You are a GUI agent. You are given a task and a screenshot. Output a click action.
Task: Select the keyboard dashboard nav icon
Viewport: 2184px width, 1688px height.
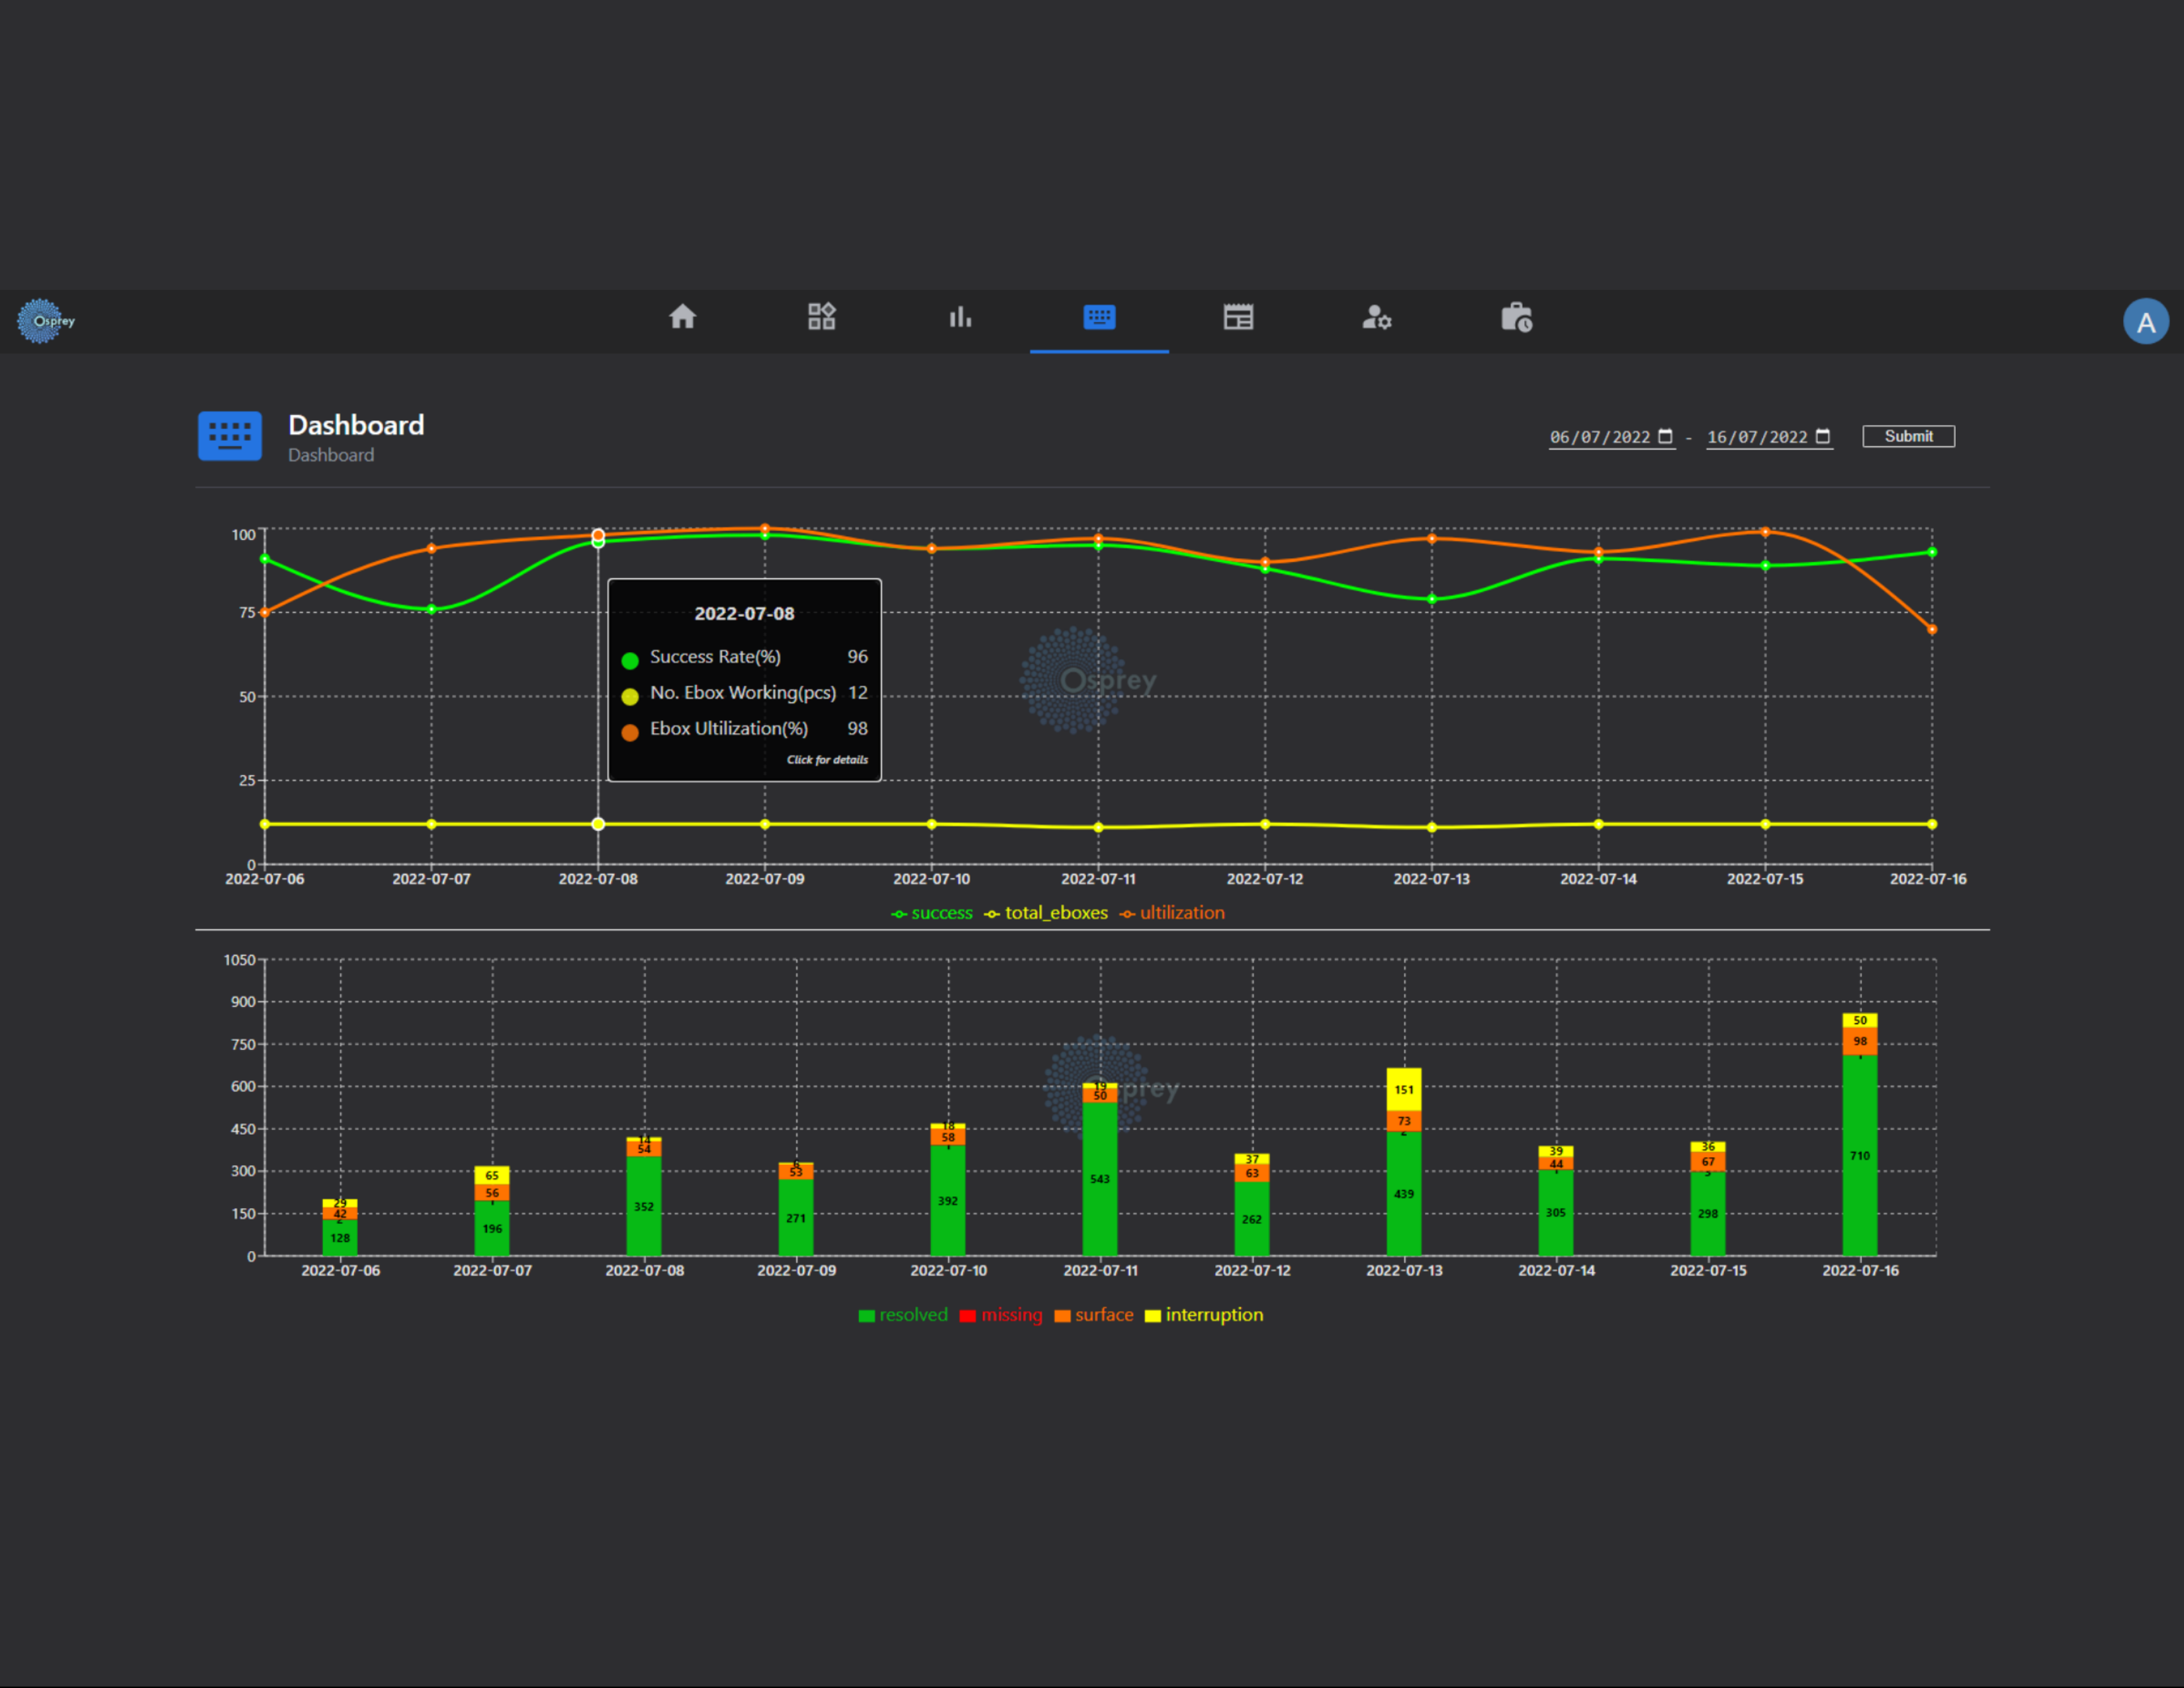tap(1099, 317)
